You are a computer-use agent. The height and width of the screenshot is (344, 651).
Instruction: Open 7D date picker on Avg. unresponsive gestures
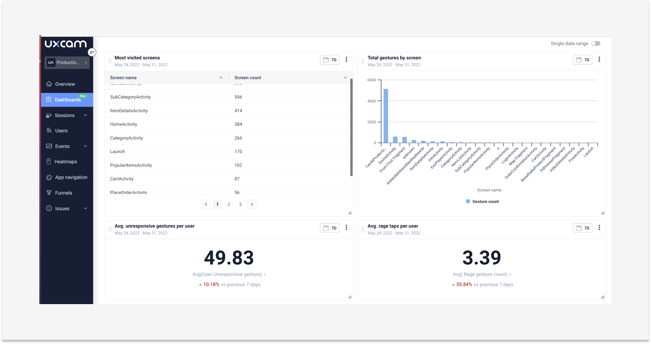[330, 228]
